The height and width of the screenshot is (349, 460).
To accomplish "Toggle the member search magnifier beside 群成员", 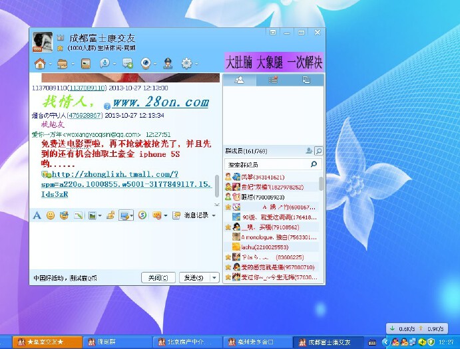I will click(x=318, y=151).
